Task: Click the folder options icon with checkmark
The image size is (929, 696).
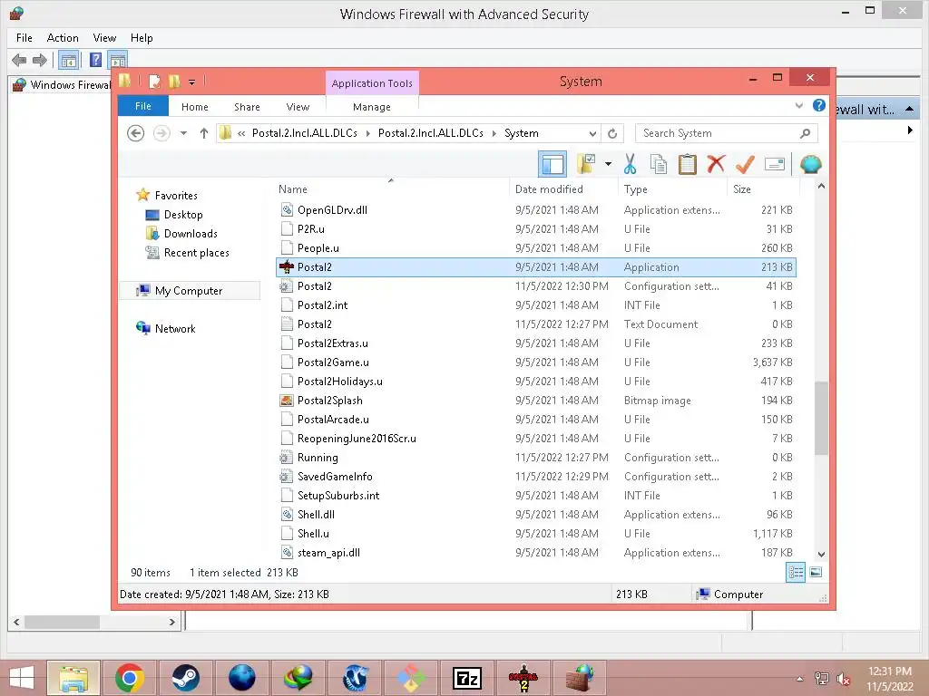Action: (x=587, y=164)
